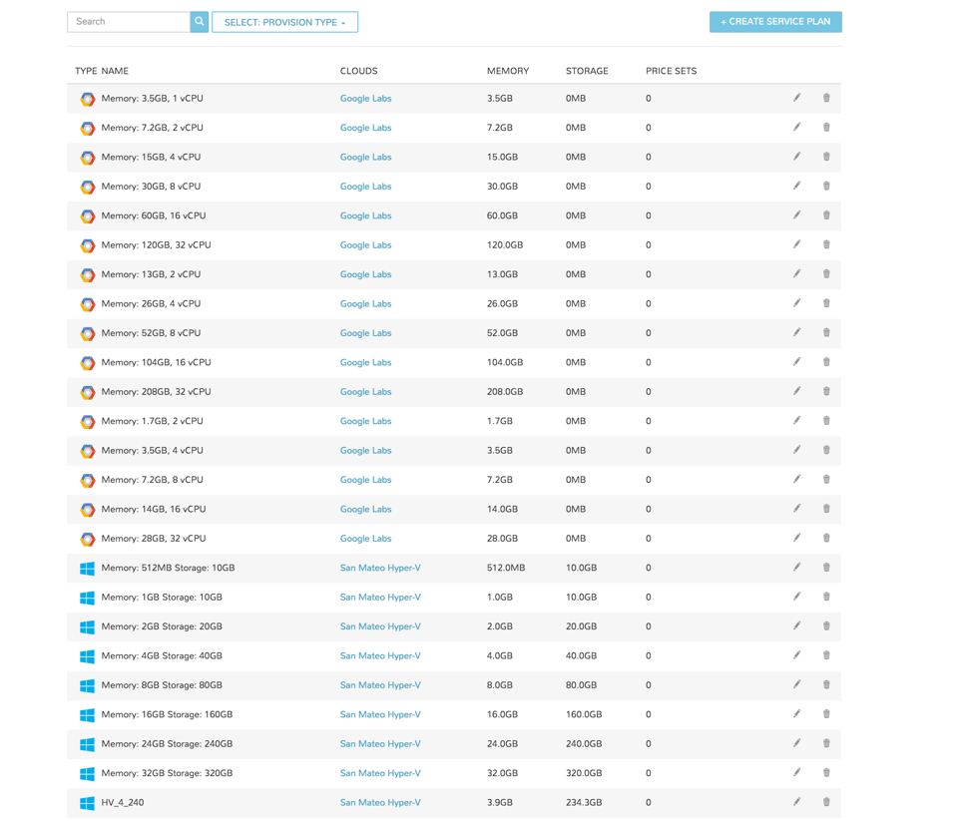
Task: Open San Mateo Hyper-V link for HV_4_240
Action: click(x=379, y=802)
